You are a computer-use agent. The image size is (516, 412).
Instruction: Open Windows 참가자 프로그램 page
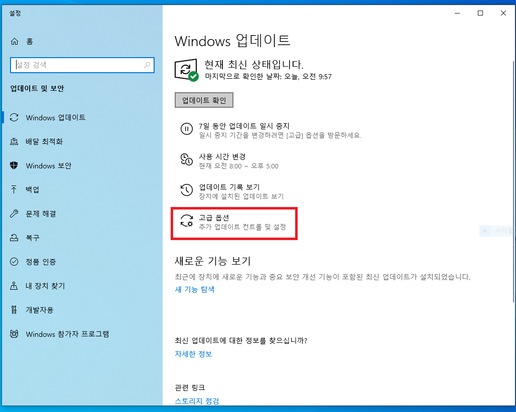pos(67,334)
